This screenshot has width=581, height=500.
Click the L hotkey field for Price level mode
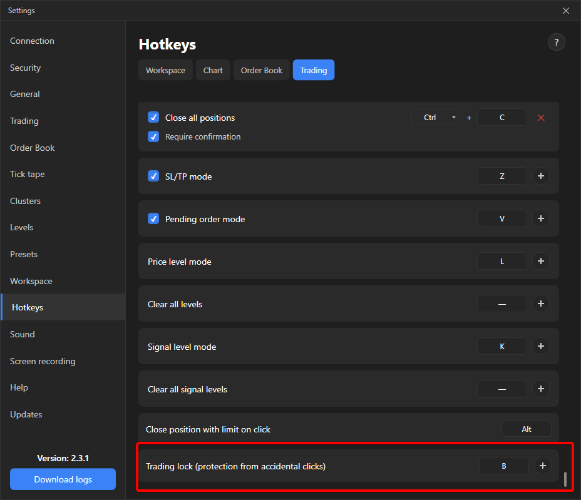[502, 261]
